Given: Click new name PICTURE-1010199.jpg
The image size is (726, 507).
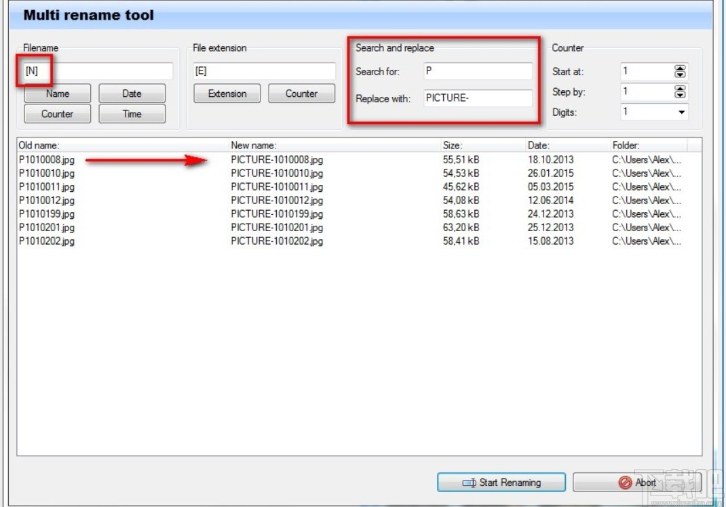Looking at the screenshot, I should coord(277,214).
